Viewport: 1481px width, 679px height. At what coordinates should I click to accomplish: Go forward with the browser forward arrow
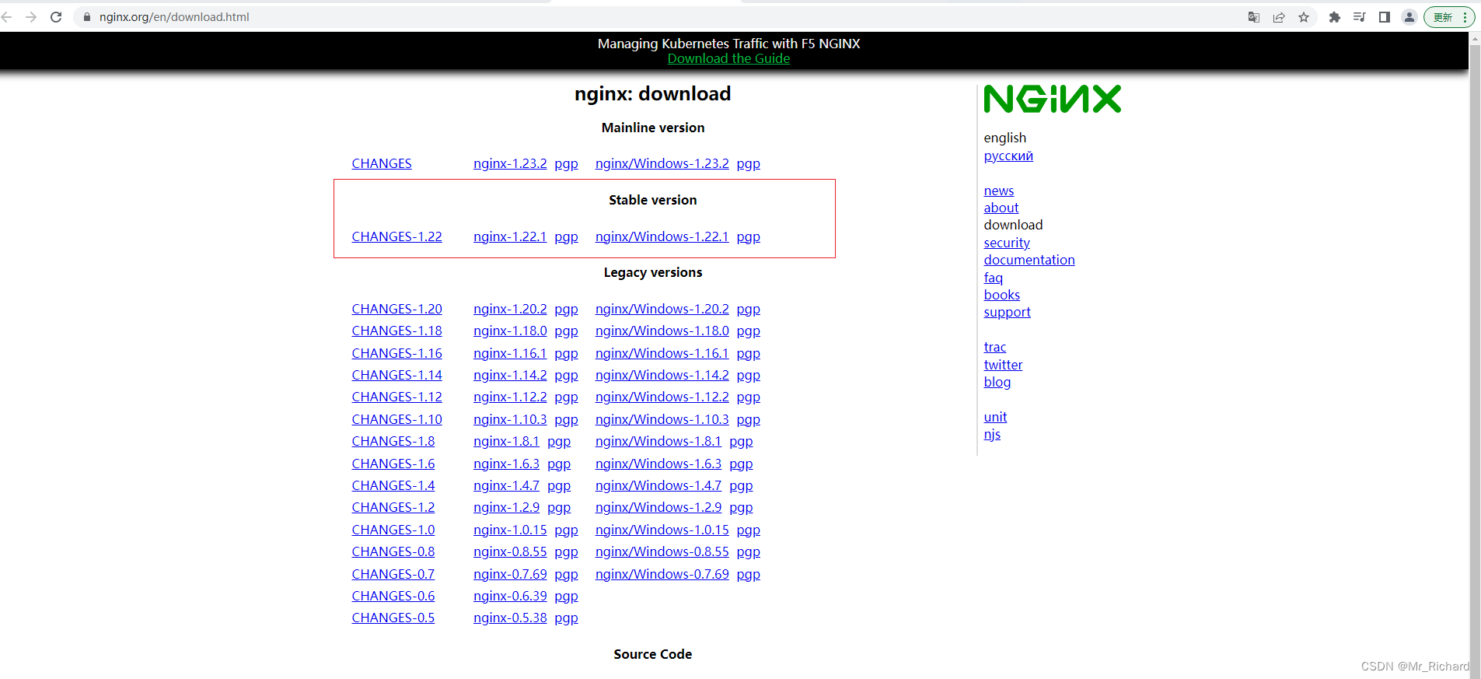click(x=31, y=17)
